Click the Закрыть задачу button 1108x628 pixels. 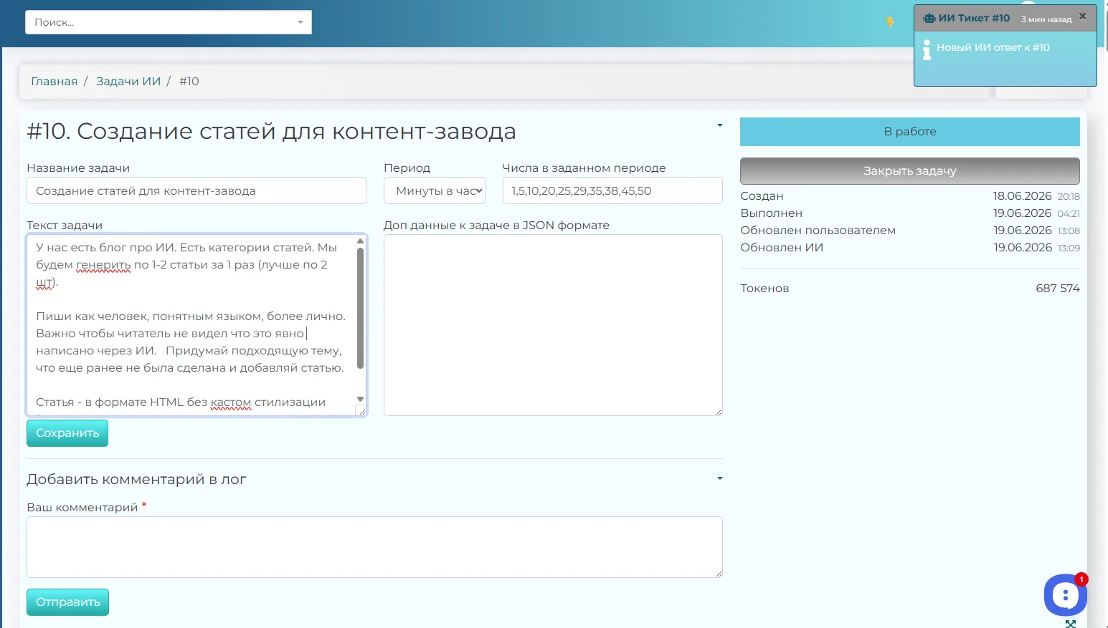pos(909,171)
